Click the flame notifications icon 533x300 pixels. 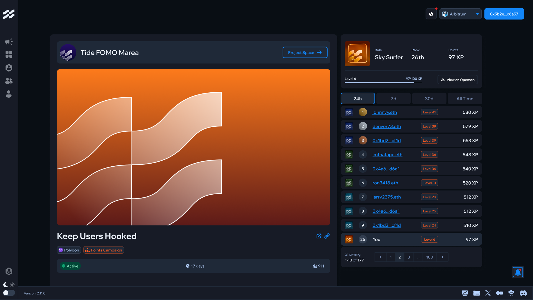click(x=431, y=14)
